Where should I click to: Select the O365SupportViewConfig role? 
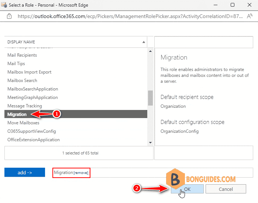[32, 131]
